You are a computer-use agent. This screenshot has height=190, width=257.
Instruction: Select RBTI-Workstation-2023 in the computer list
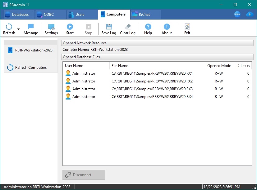point(31,50)
